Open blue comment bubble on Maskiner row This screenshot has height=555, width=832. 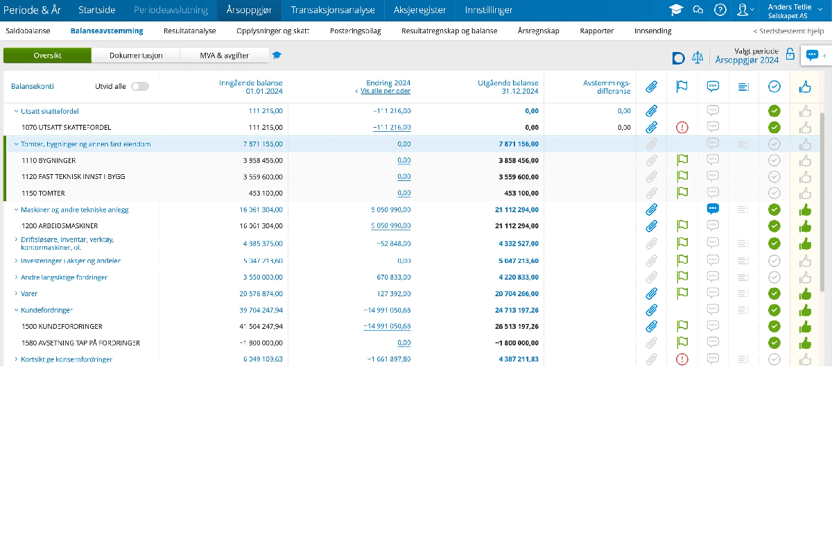(712, 209)
